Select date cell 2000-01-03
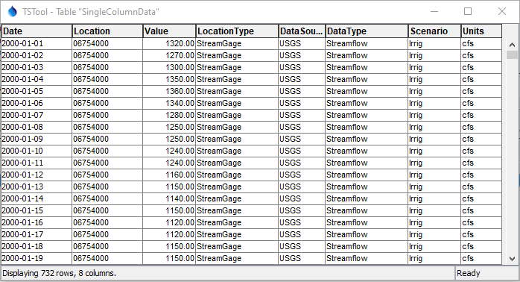The width and height of the screenshot is (520, 282). click(x=37, y=67)
